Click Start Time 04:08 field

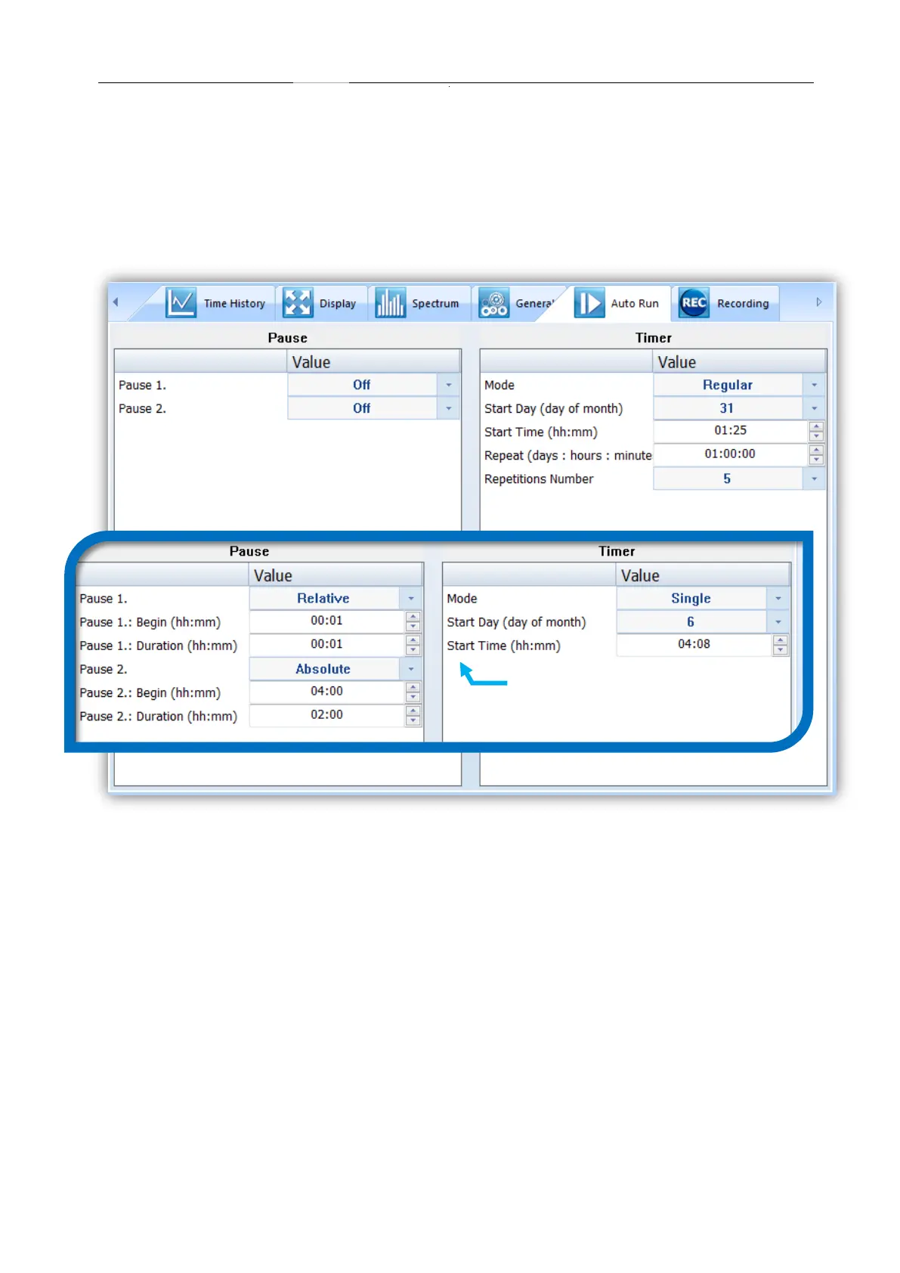[x=694, y=644]
